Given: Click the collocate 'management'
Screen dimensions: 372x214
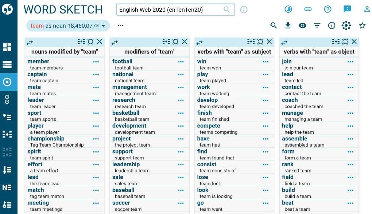Looking at the screenshot, I should click(129, 87).
